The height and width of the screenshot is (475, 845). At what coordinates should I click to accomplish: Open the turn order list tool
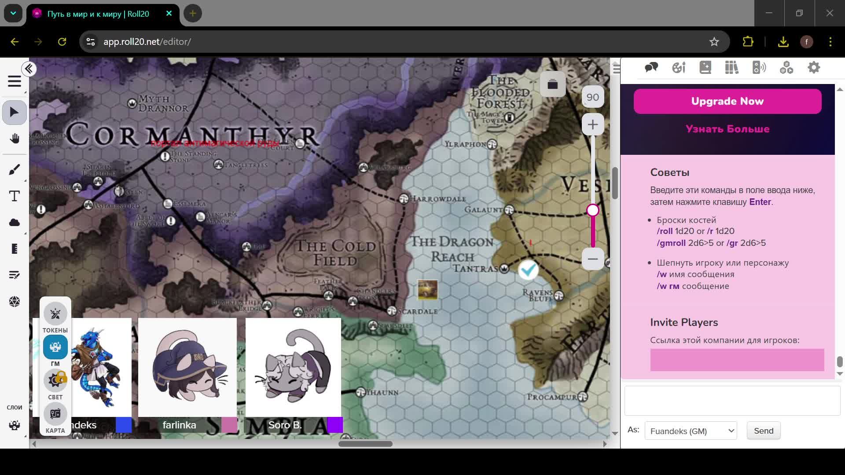[x=15, y=275]
